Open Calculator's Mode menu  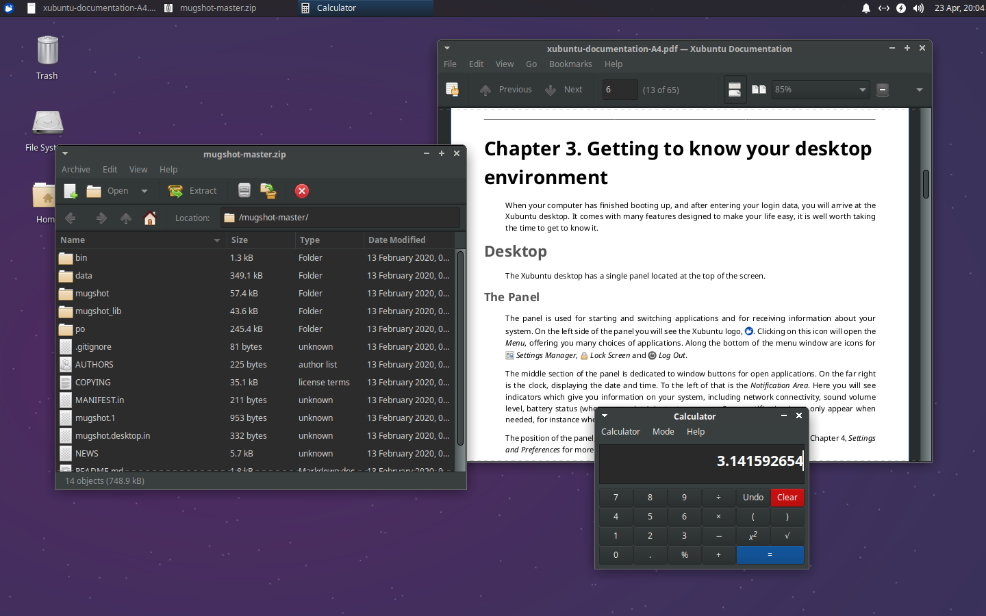663,432
